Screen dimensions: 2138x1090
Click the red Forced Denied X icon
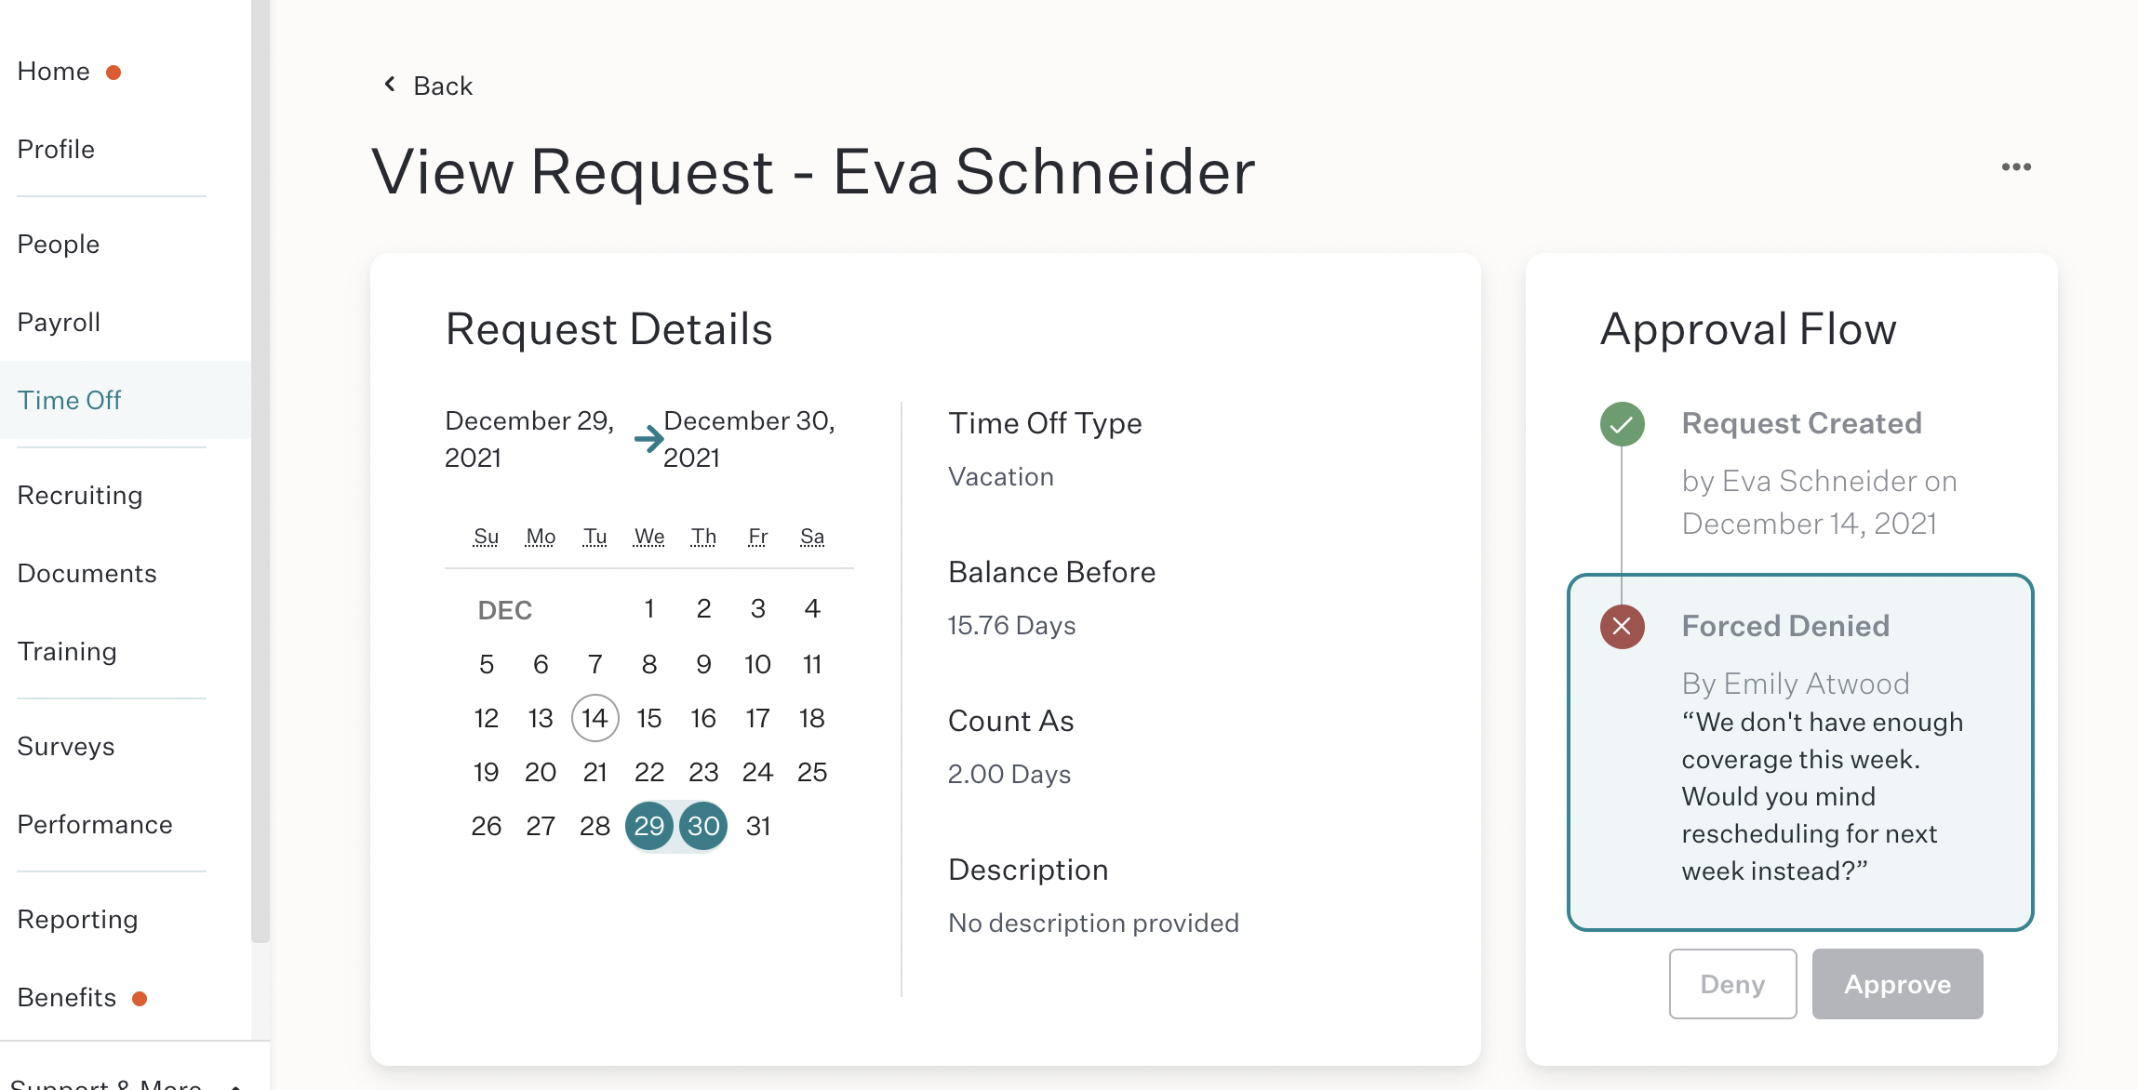1622,627
